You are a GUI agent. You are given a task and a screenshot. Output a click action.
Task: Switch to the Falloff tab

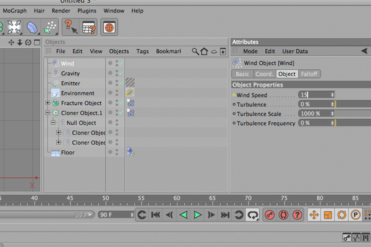(309, 74)
